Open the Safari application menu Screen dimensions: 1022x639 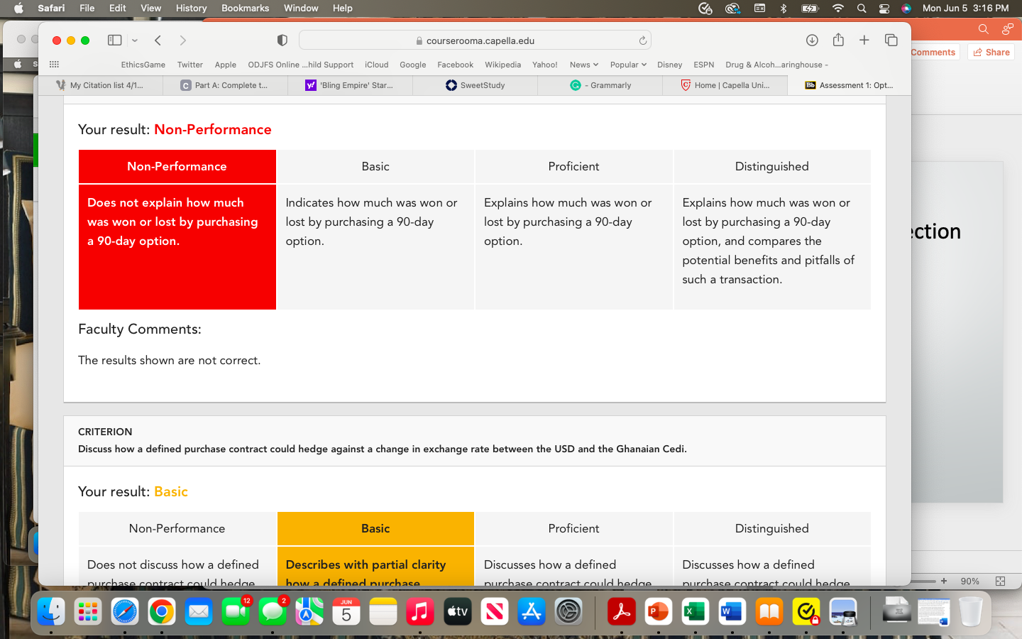[51, 9]
